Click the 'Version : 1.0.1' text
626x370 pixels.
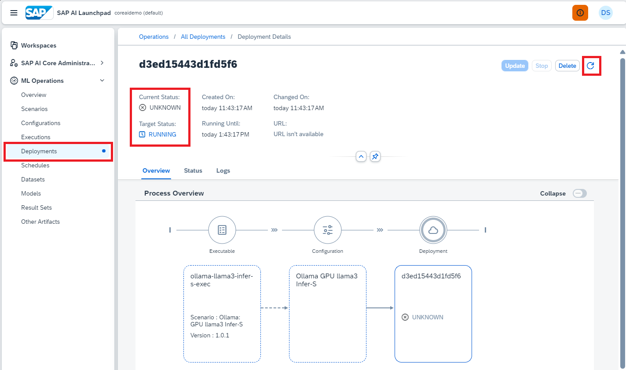pos(210,335)
